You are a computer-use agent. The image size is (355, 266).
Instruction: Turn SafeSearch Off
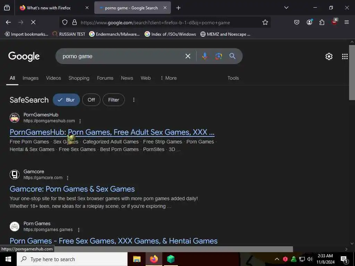(x=91, y=100)
